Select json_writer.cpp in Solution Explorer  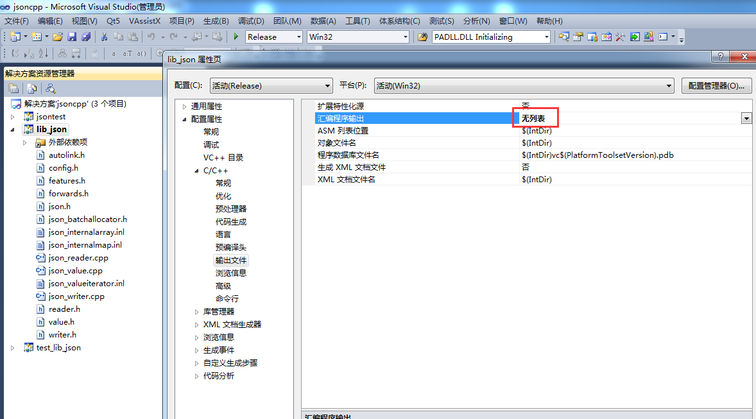pyautogui.click(x=76, y=296)
